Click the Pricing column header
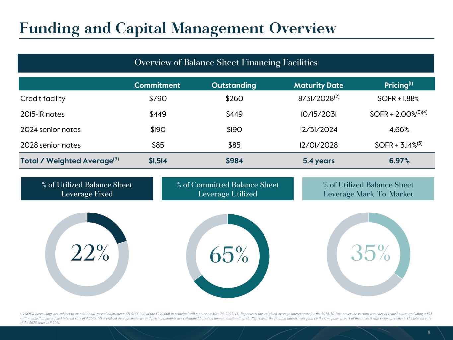This screenshot has height=340, width=453. 398,85
